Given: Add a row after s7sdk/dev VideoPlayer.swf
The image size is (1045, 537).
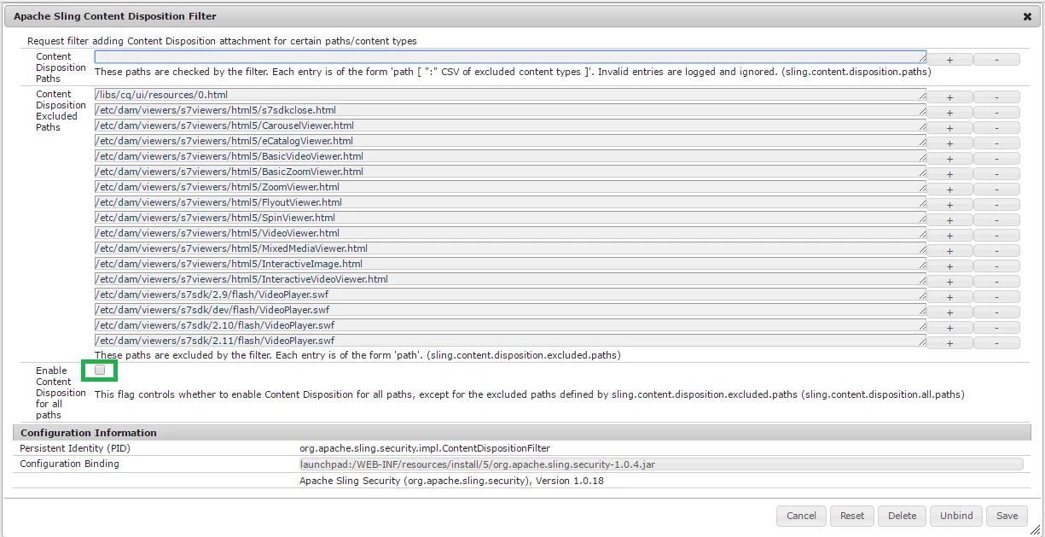Looking at the screenshot, I should click(x=949, y=312).
